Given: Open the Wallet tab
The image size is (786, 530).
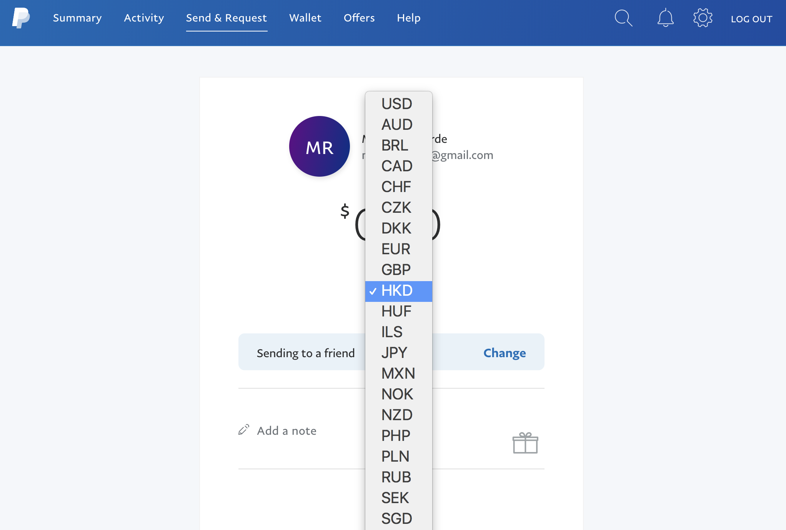Looking at the screenshot, I should pos(305,18).
